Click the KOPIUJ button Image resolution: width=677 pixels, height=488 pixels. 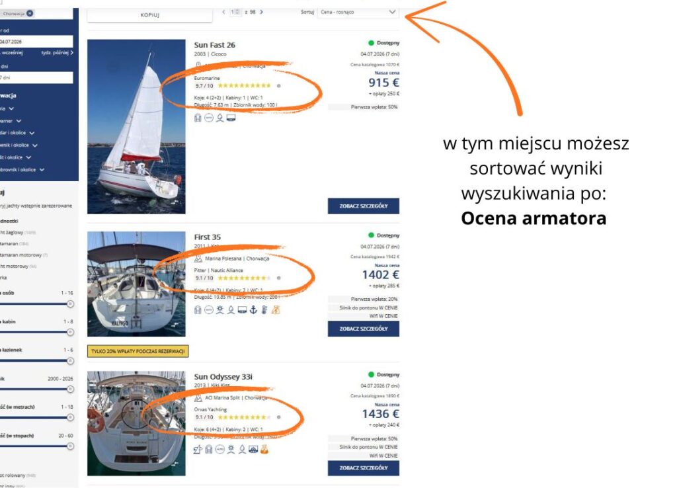pos(150,14)
